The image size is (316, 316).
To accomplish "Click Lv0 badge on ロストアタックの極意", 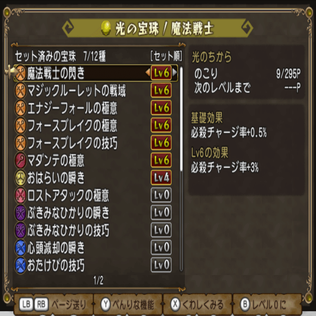I will [x=161, y=195].
